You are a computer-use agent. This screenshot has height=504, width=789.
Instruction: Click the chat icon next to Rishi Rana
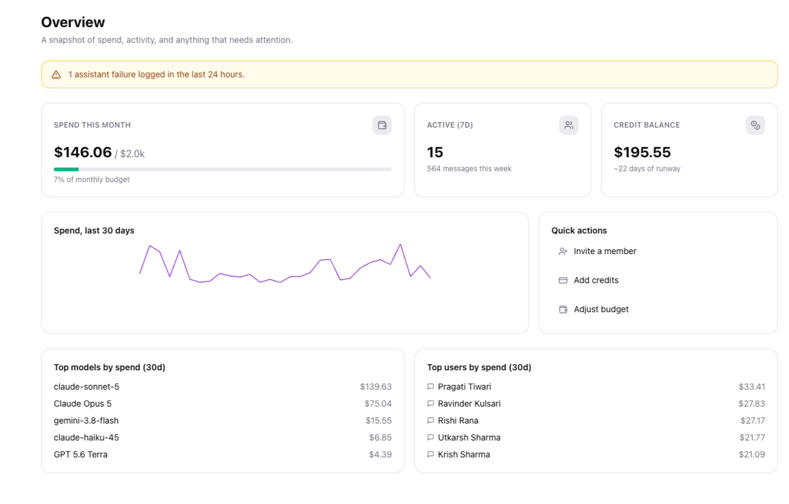pos(431,421)
